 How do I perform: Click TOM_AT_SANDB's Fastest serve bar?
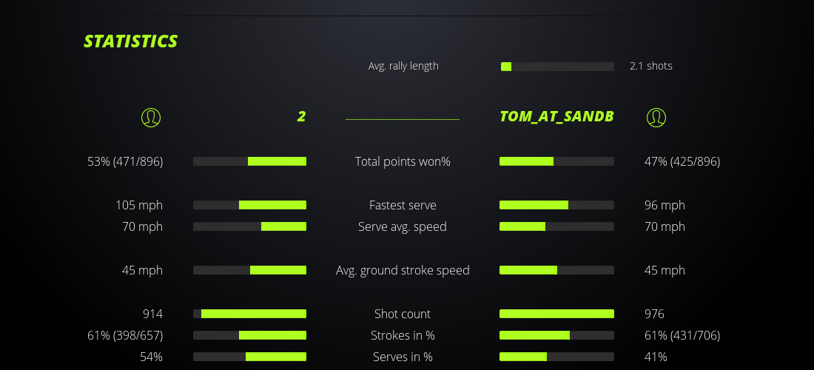tap(557, 205)
